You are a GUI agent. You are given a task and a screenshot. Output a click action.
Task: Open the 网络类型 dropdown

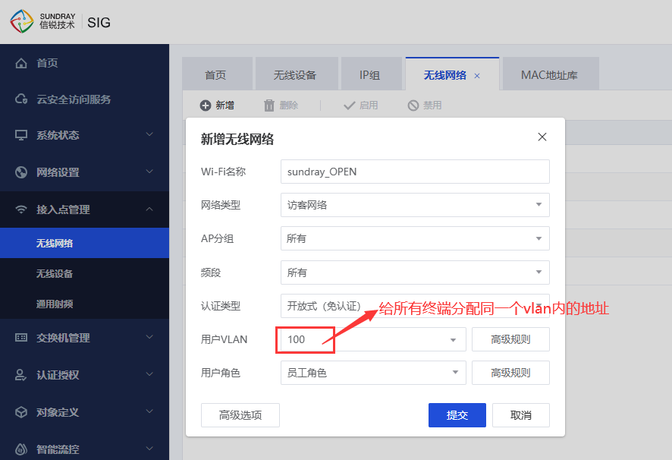(x=415, y=205)
